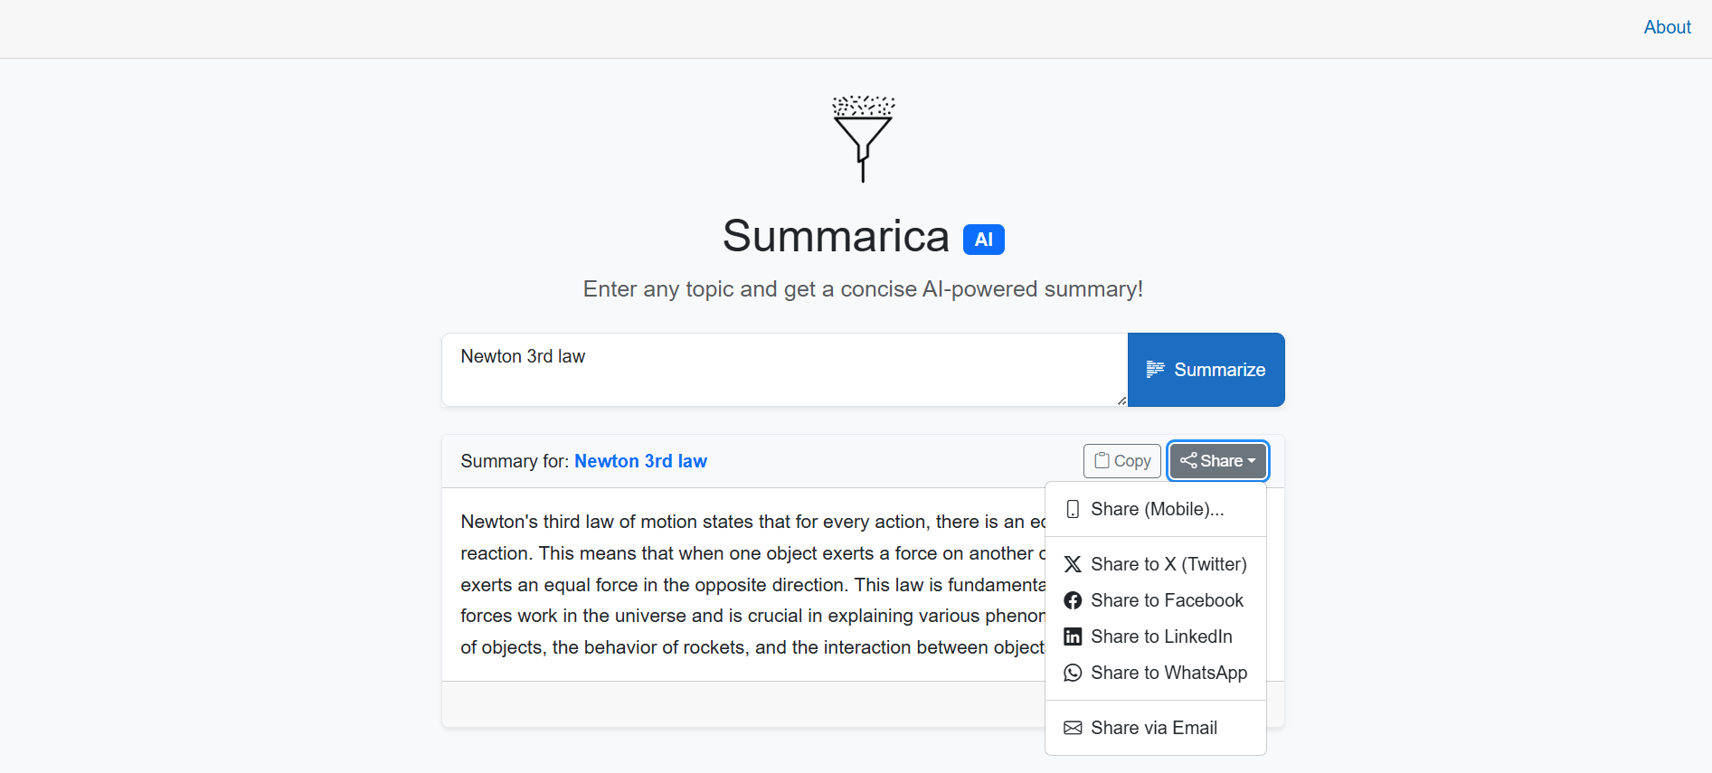
Task: Click the Newton 3rd law summary title
Action: 640,461
